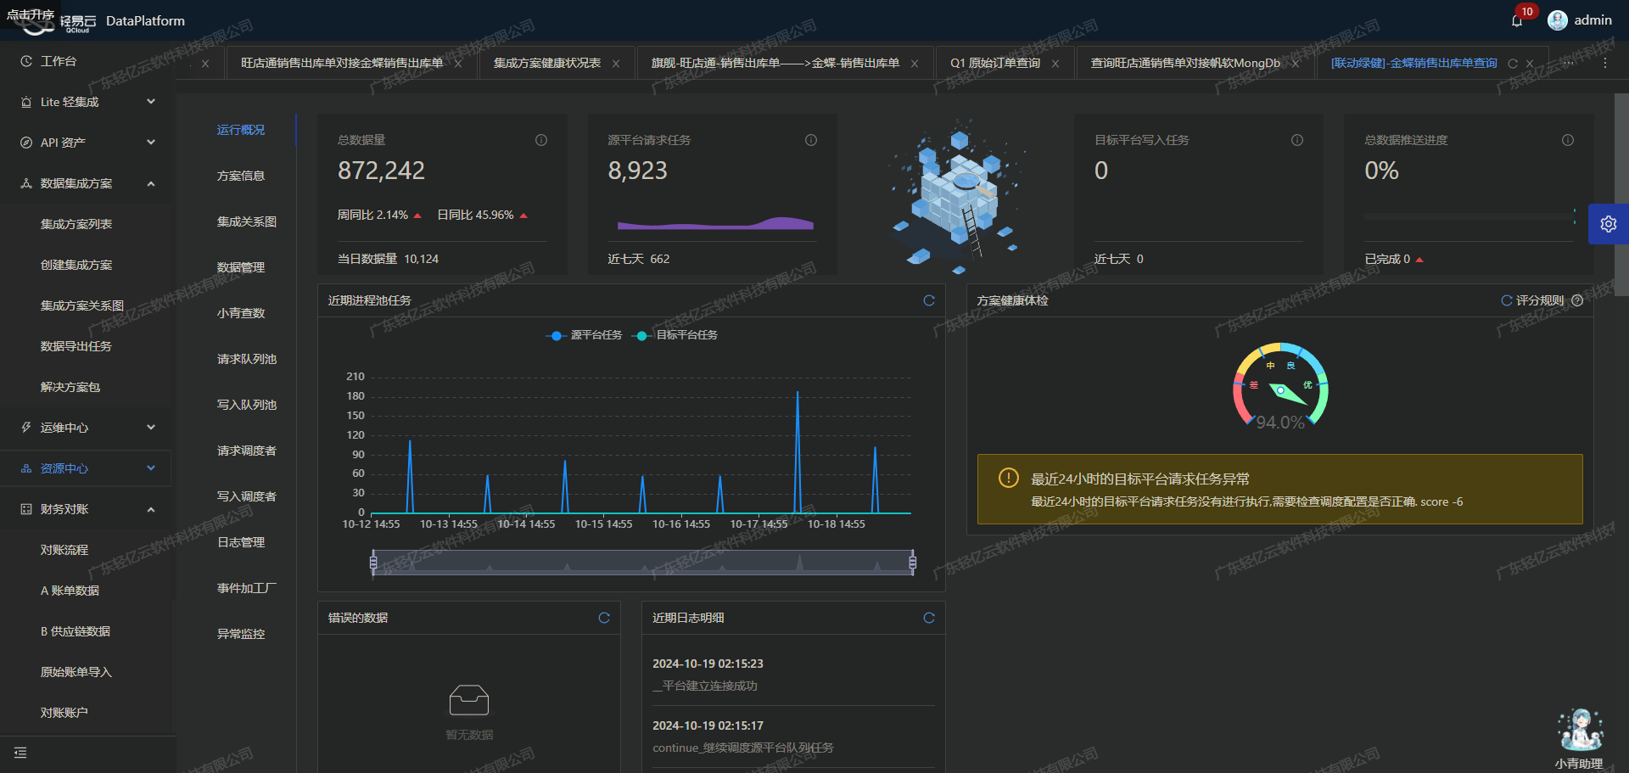This screenshot has width=1629, height=773.
Task: Click help icon beside 评分规则
Action: tap(1577, 300)
